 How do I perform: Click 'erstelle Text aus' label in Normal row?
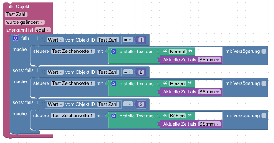[x=136, y=52]
